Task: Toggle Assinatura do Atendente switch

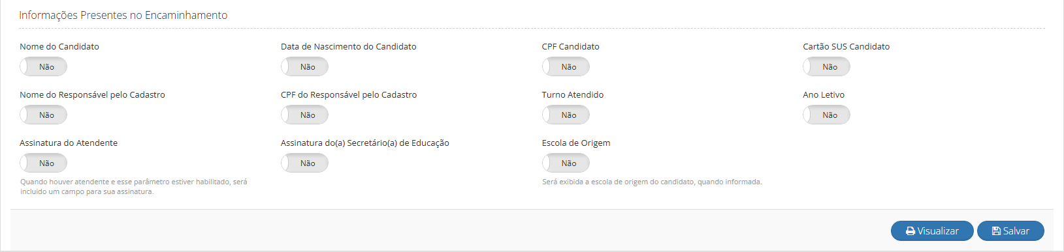Action: tap(43, 163)
